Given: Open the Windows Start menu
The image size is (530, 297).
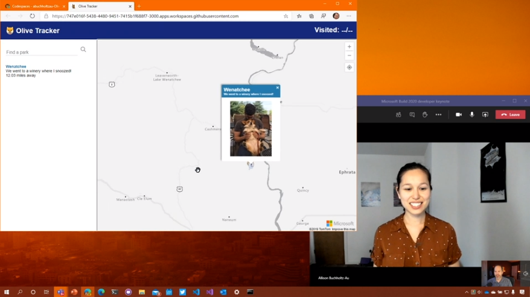Looking at the screenshot, I should click(x=7, y=292).
